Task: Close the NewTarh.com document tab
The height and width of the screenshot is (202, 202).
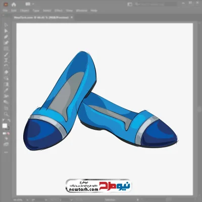Action: pos(72,17)
